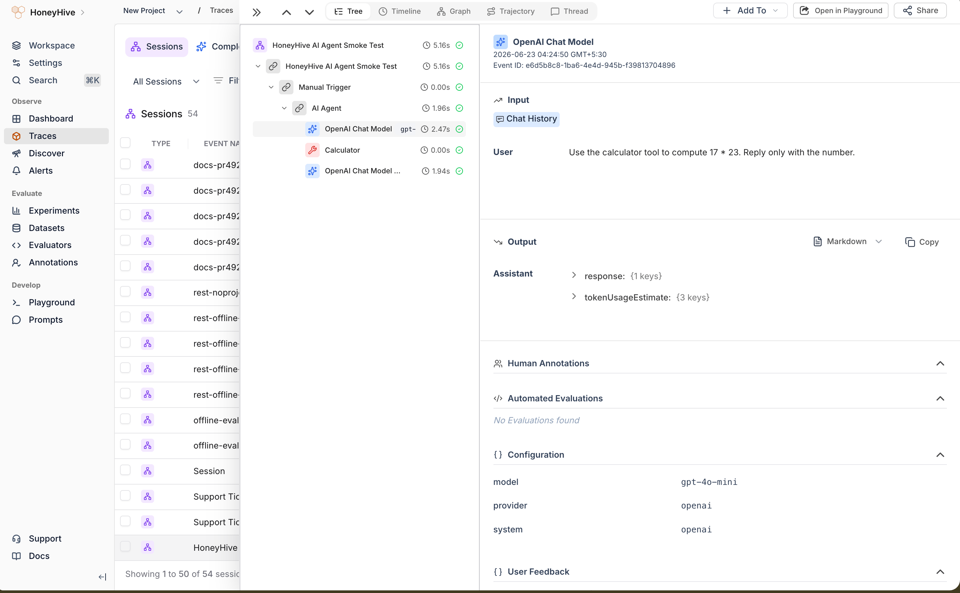Click the Docs book icon
This screenshot has height=593, width=960.
coord(16,556)
